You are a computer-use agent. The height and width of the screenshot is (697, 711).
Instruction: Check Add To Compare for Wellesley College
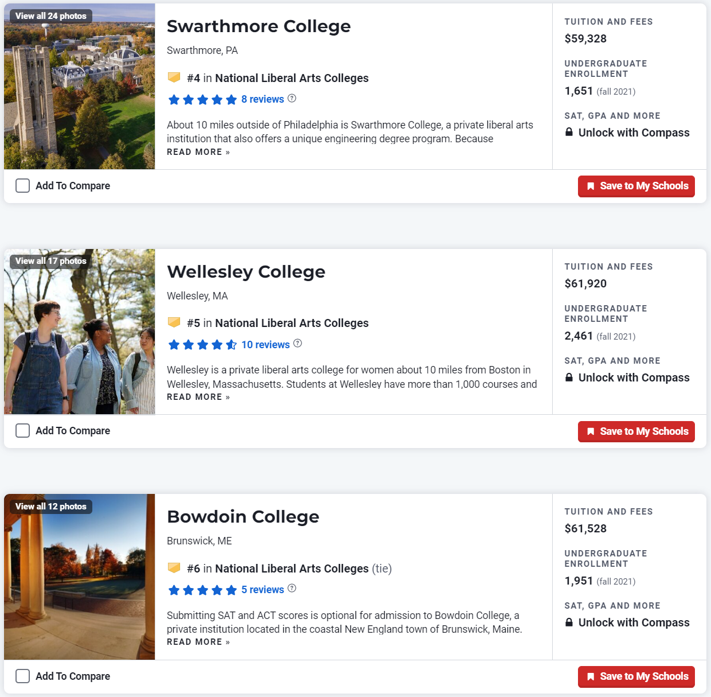23,430
